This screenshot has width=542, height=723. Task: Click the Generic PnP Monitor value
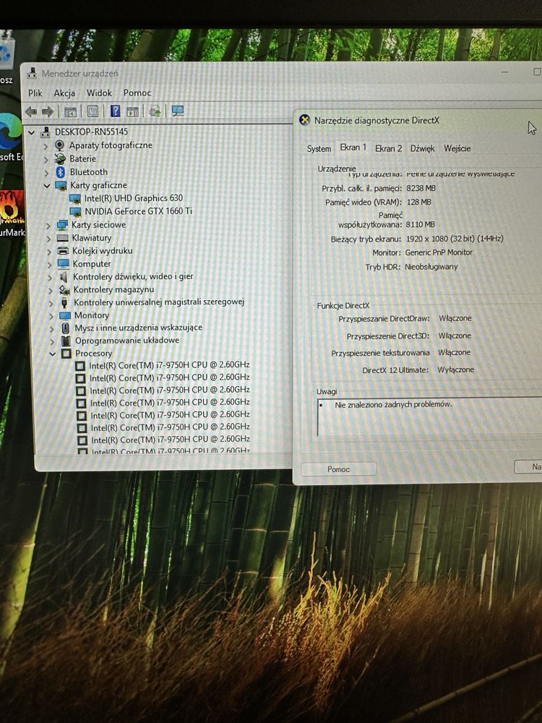(439, 252)
